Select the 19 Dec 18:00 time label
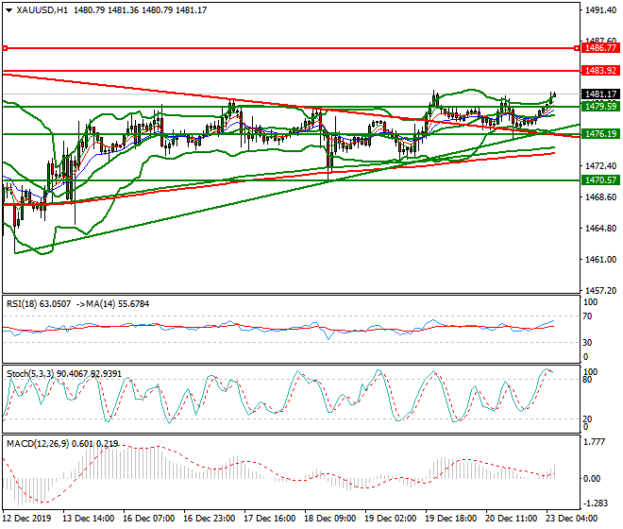The height and width of the screenshot is (529, 623). point(451,519)
